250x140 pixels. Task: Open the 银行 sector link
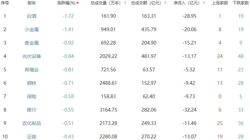(32, 110)
